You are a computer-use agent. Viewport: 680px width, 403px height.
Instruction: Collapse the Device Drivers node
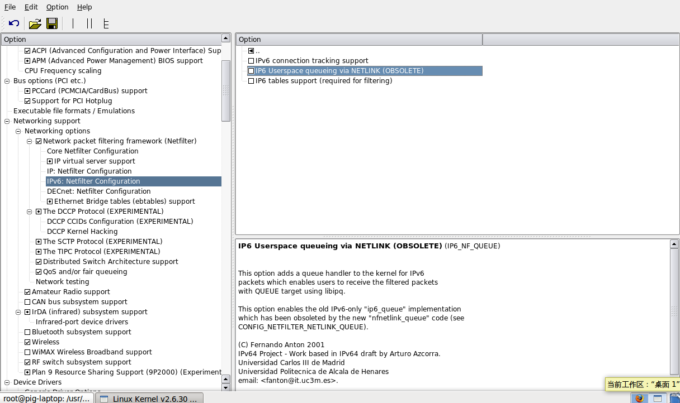click(7, 382)
